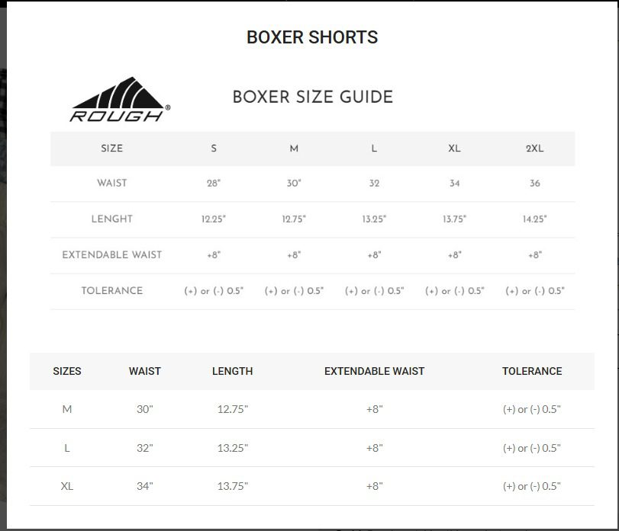Click the EXTENDABLE WAIST header in lower table
This screenshot has width=619, height=531.
374,371
